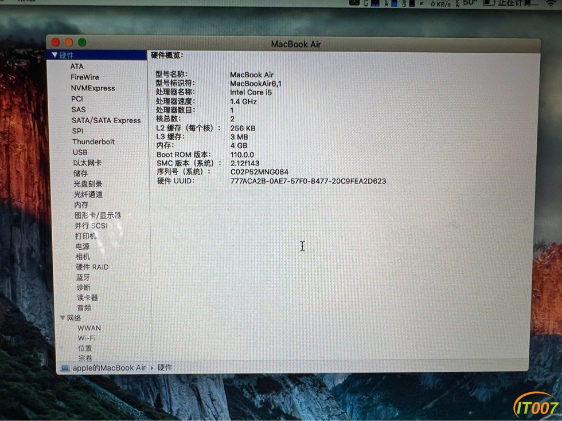Minimize the window with yellow button
The height and width of the screenshot is (421, 562).
tap(69, 42)
